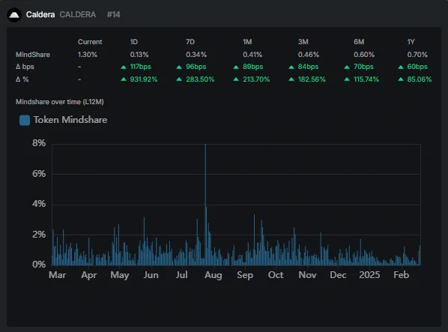Click 3M MindShare value 0.46%
Image resolution: width=448 pixels, height=332 pixels.
[x=309, y=55]
